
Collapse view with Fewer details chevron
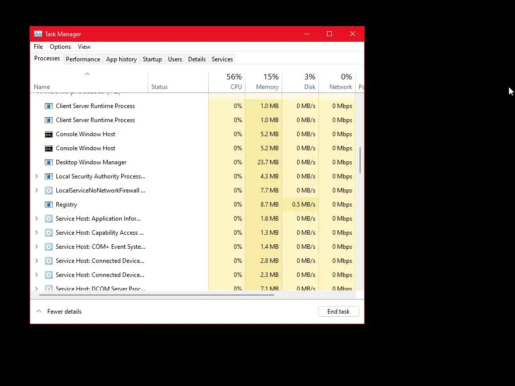point(39,311)
